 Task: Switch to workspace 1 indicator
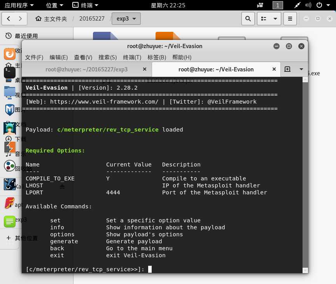[x=278, y=5]
